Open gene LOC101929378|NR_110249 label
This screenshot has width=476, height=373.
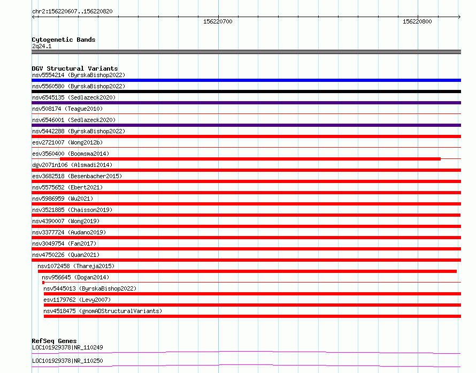pyautogui.click(x=67, y=347)
